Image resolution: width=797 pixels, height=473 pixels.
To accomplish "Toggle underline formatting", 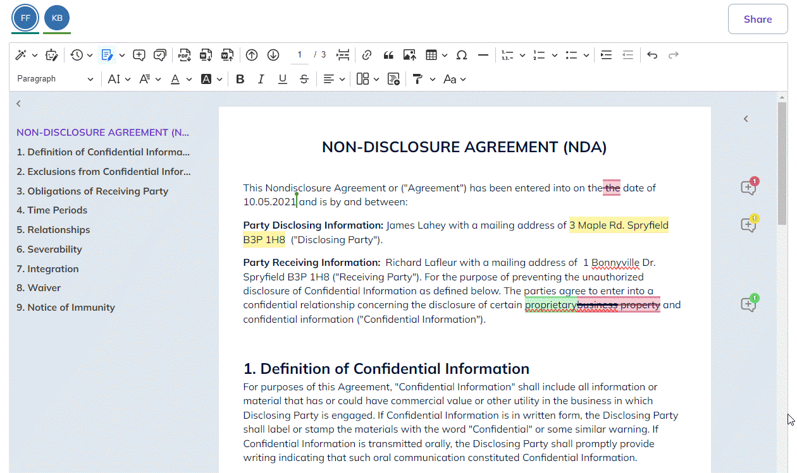I will click(x=283, y=79).
